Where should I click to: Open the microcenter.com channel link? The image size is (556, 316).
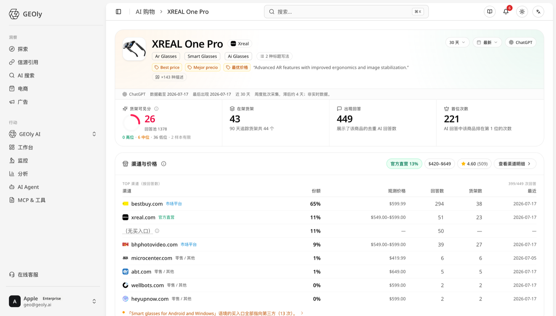coord(152,258)
